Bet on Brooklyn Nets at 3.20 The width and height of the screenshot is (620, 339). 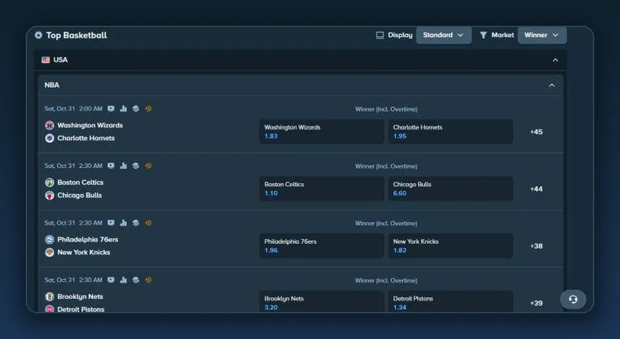pos(321,302)
